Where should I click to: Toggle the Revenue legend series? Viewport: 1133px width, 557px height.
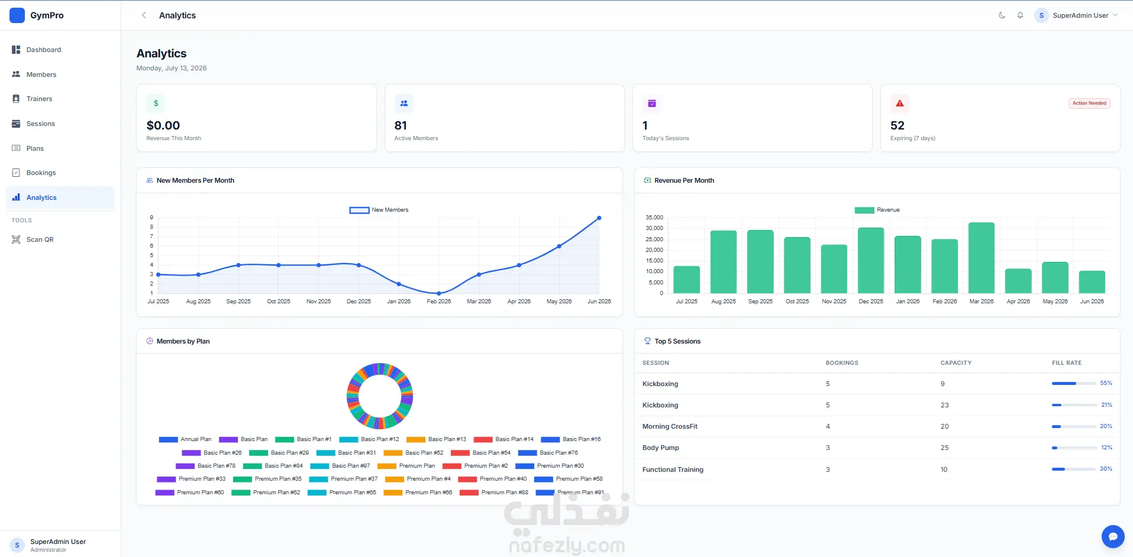tap(877, 210)
